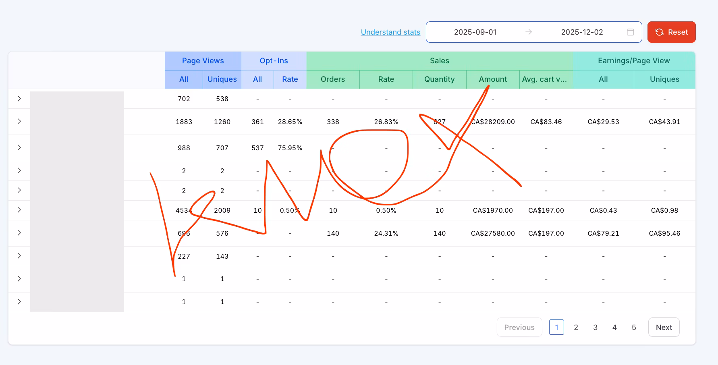Viewport: 718px width, 365px height.
Task: Click the Sales Orders column header
Action: tap(333, 79)
